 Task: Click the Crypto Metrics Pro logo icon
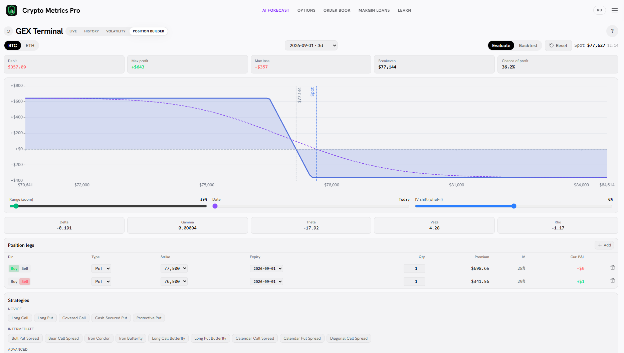pyautogui.click(x=12, y=10)
